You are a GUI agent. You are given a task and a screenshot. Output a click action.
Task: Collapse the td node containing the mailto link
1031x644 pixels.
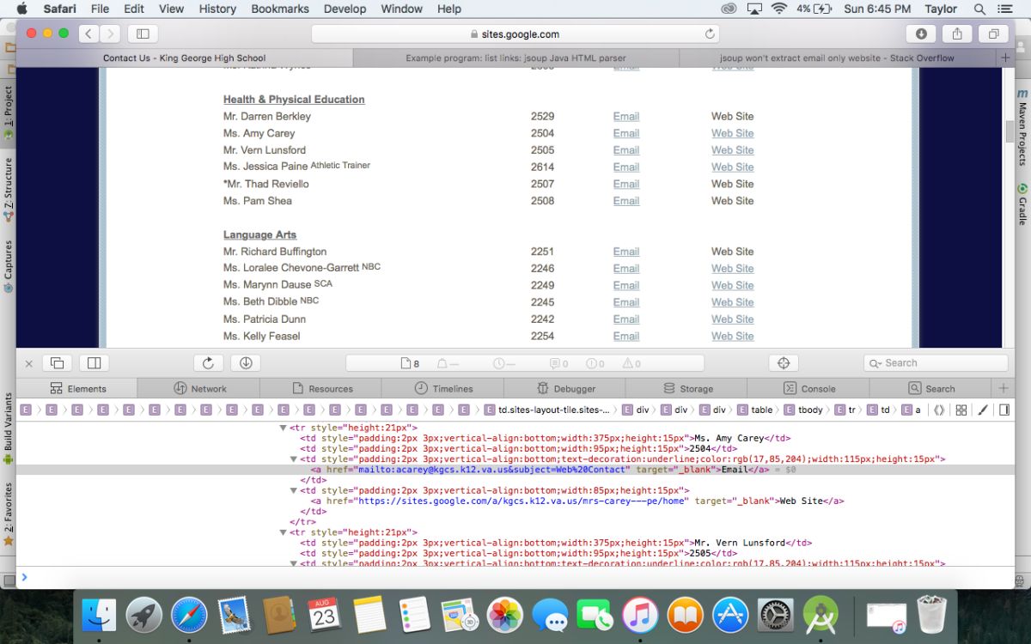294,459
